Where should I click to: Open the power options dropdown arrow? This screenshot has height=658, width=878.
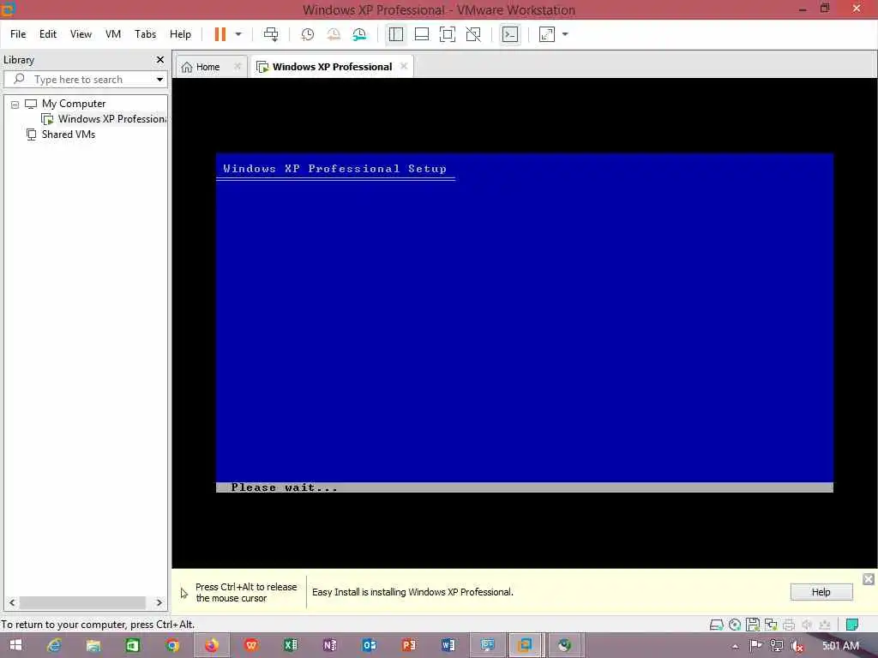pos(238,34)
